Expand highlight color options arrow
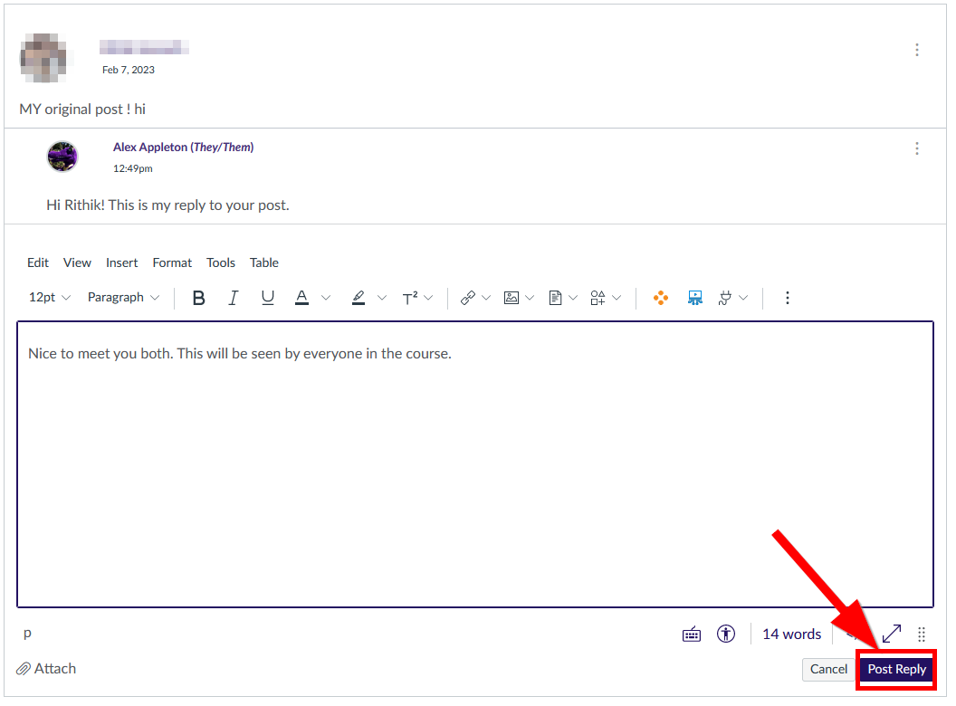Screen dimensions: 956x706 point(382,298)
